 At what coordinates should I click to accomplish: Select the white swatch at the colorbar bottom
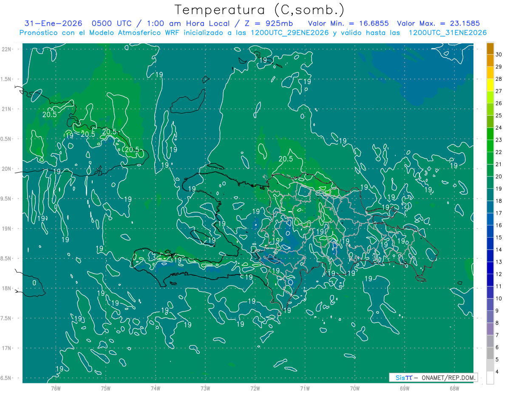pos(490,378)
